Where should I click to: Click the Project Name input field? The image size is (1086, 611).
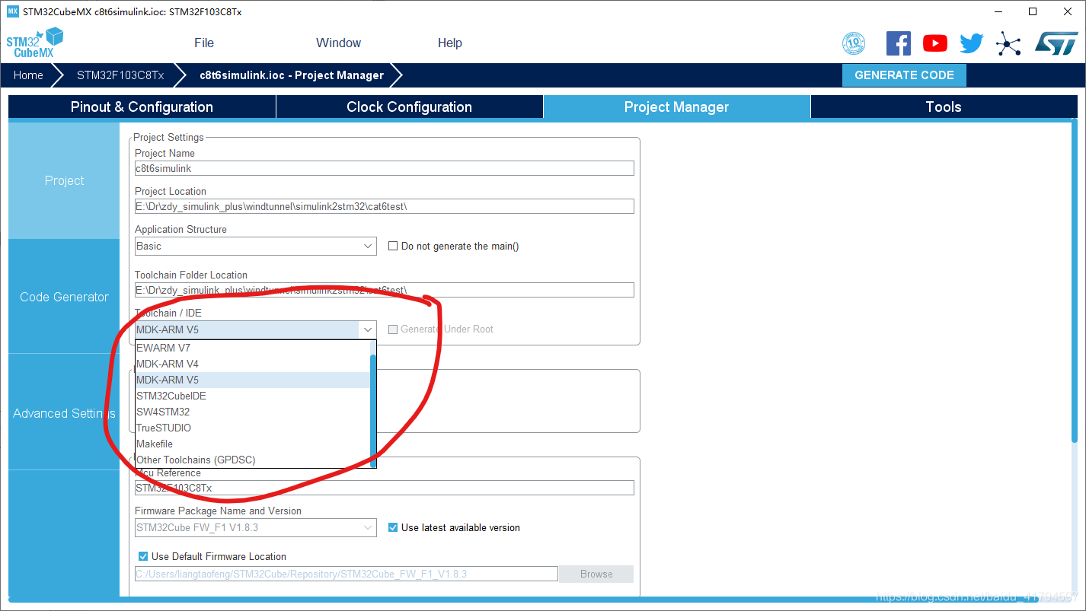384,168
